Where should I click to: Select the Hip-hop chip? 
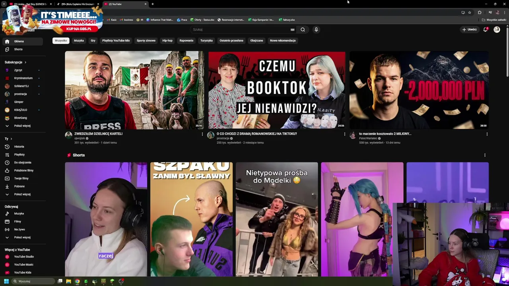[167, 41]
